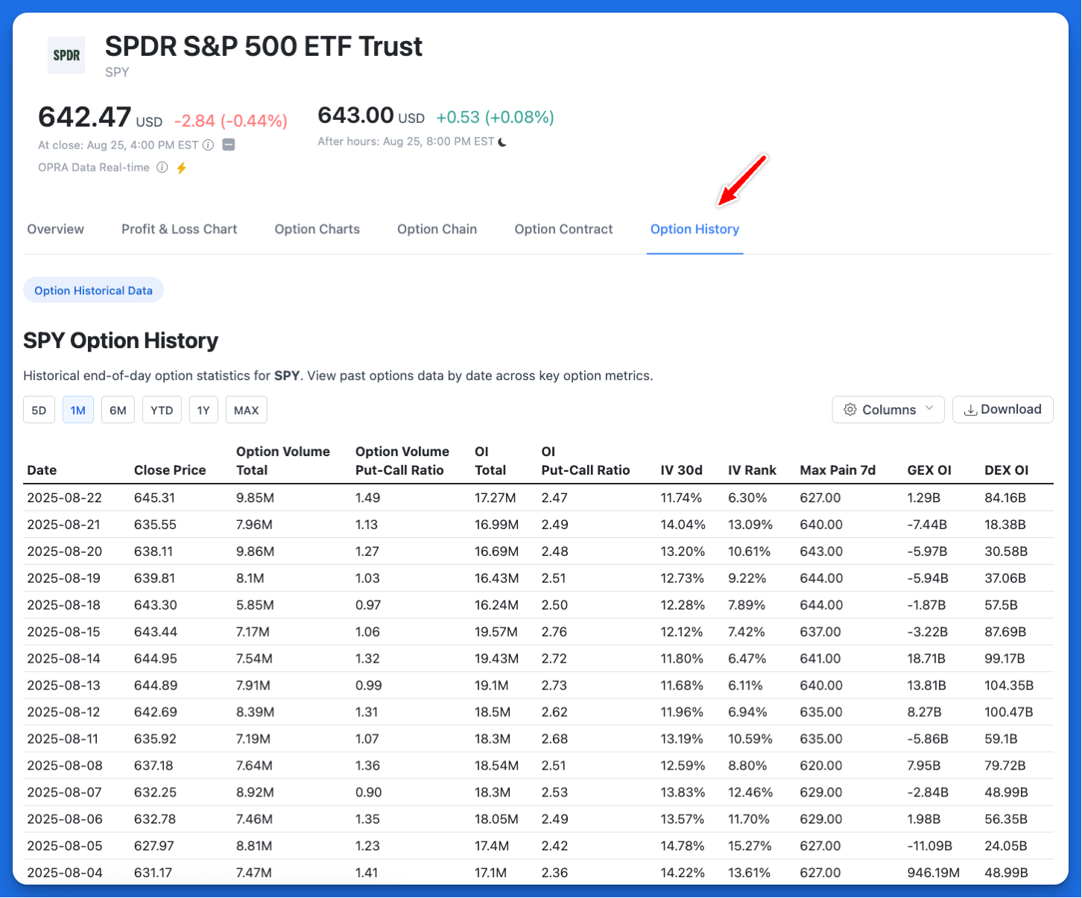Click the download arrow icon

click(971, 410)
